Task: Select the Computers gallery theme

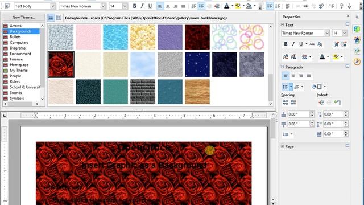Action: tap(19, 42)
